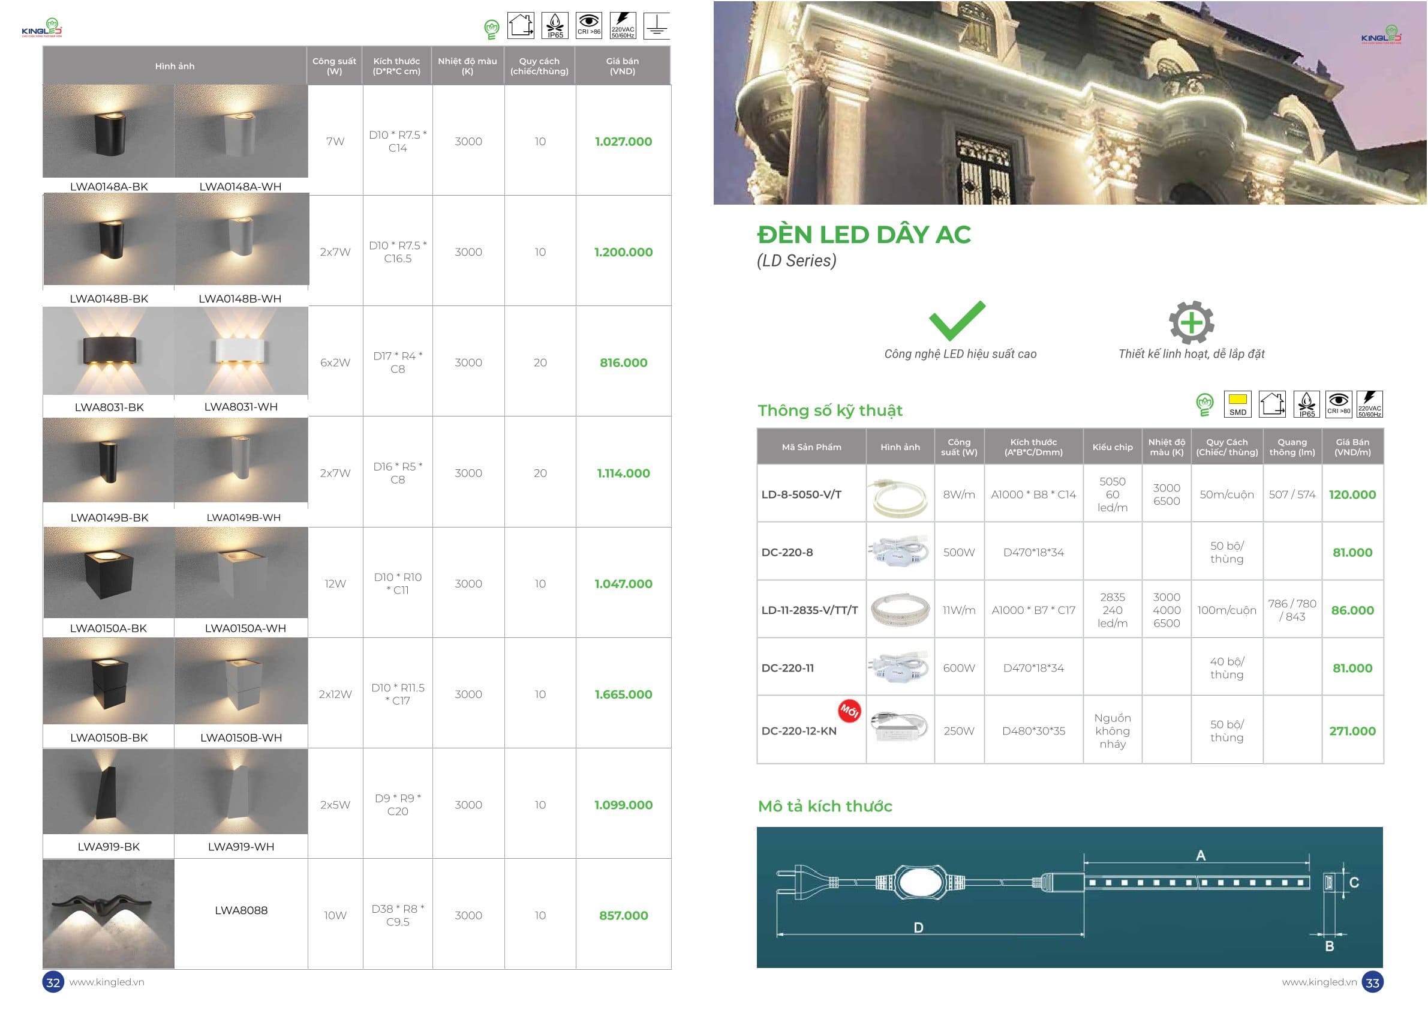The width and height of the screenshot is (1428, 1010).
Task: Click the CRI >86 eye icon
Action: (588, 26)
